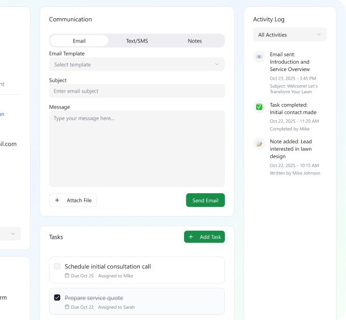This screenshot has height=320, width=346.
Task: Click the note added pencil icon
Action: tap(259, 144)
